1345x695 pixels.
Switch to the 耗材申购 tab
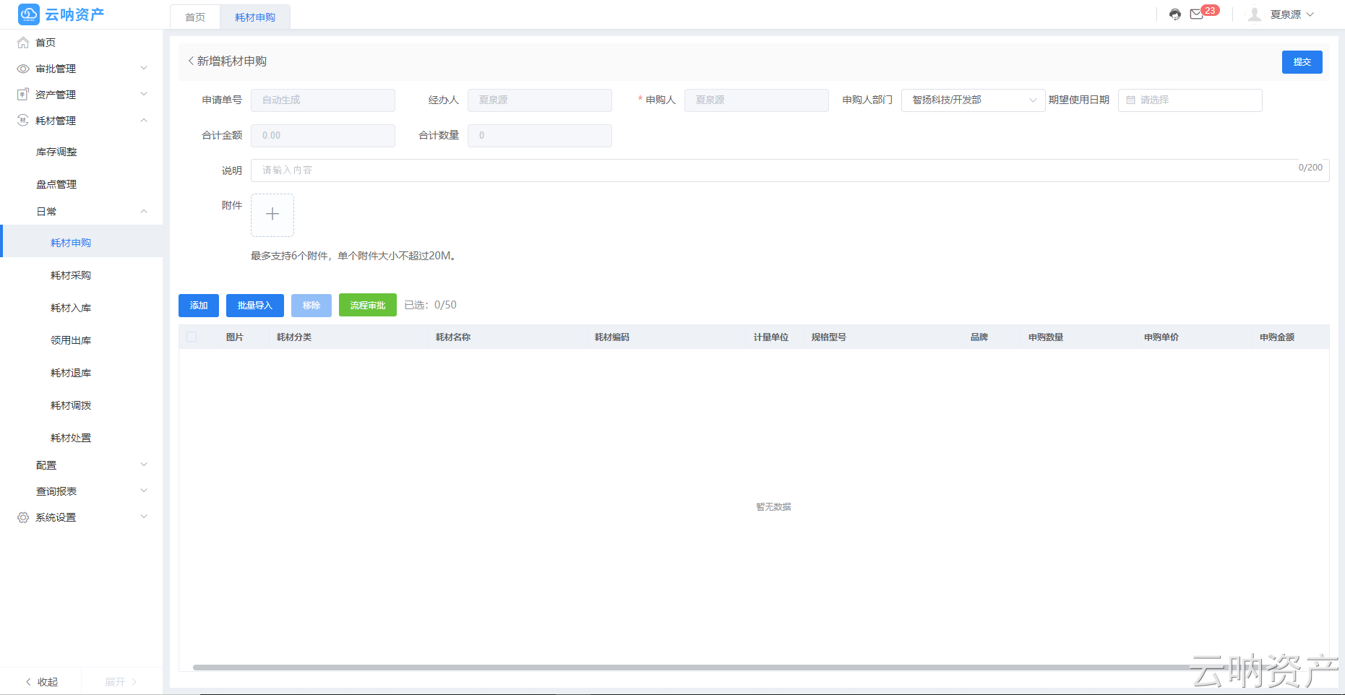tap(255, 17)
